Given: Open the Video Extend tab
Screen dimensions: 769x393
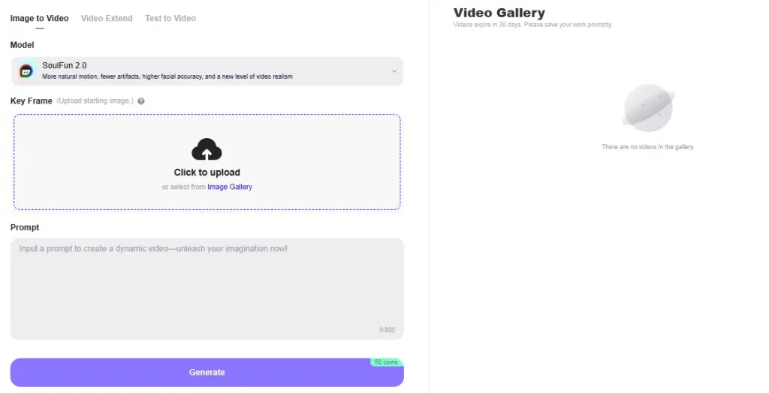Looking at the screenshot, I should point(107,18).
